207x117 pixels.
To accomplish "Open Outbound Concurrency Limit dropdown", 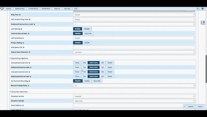I will 134,24.
